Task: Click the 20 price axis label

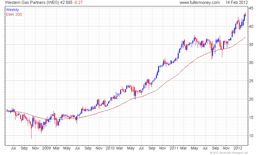Action: point(251,99)
